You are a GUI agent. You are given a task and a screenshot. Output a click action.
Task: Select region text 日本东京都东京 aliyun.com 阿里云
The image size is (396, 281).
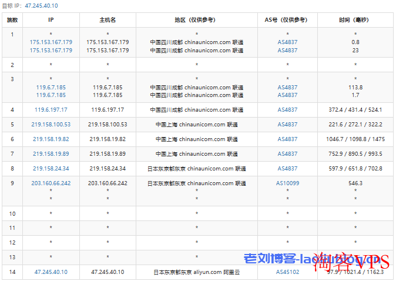197,272
